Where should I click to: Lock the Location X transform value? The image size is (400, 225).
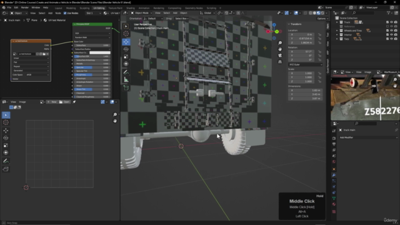pos(319,34)
